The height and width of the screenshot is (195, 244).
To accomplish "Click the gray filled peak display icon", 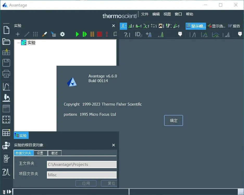I will point(227,34).
